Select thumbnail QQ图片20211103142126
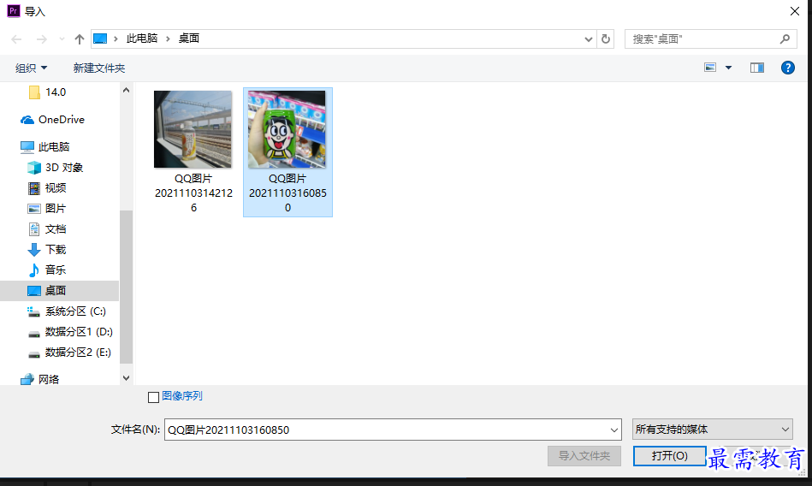Screen dimensions: 812x486 [x=193, y=129]
